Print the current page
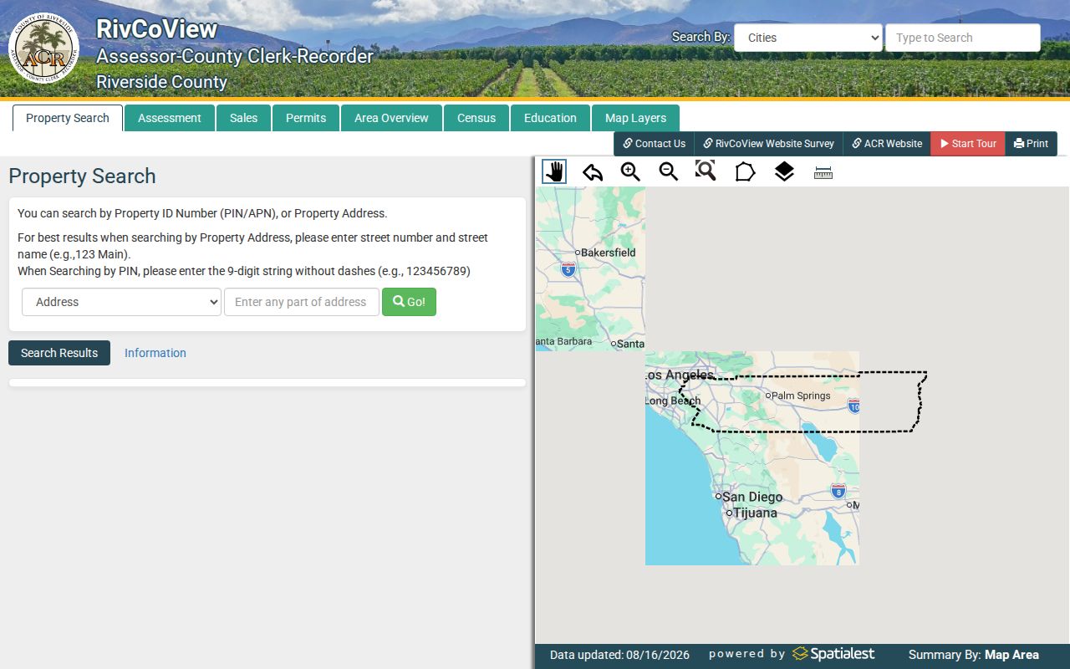This screenshot has width=1070, height=669. click(x=1031, y=144)
